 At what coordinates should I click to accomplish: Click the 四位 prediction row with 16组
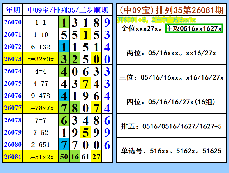[171, 102]
